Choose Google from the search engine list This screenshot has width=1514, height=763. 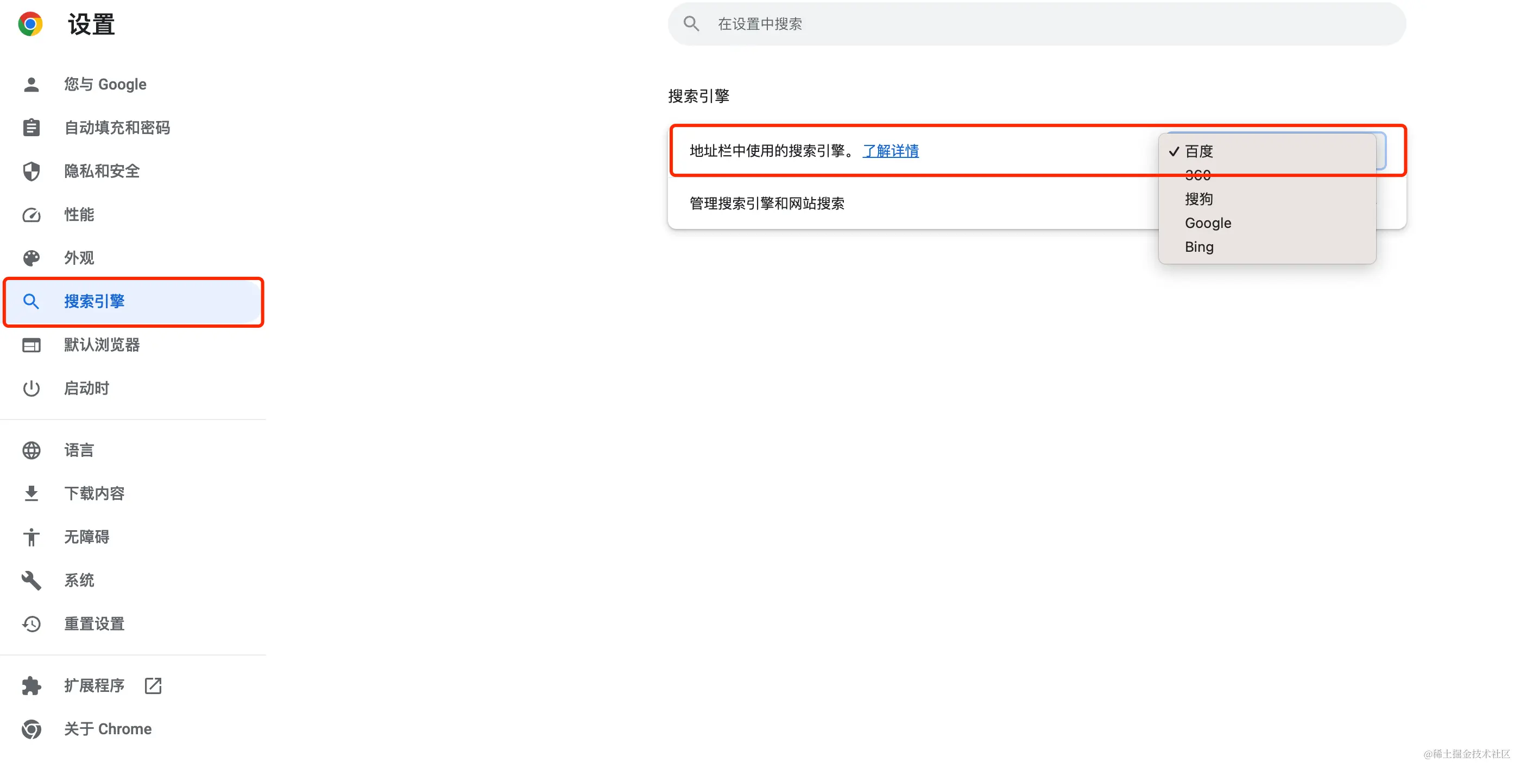tap(1208, 223)
